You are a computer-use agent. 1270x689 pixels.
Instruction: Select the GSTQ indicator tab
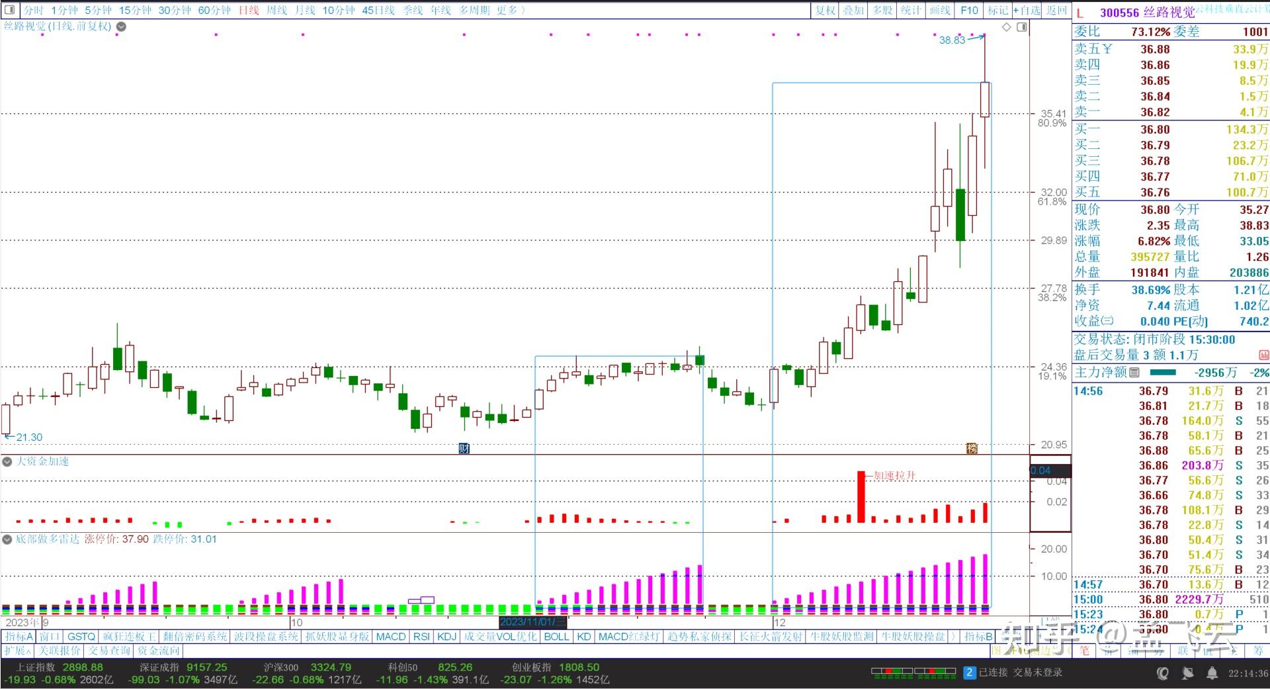81,637
